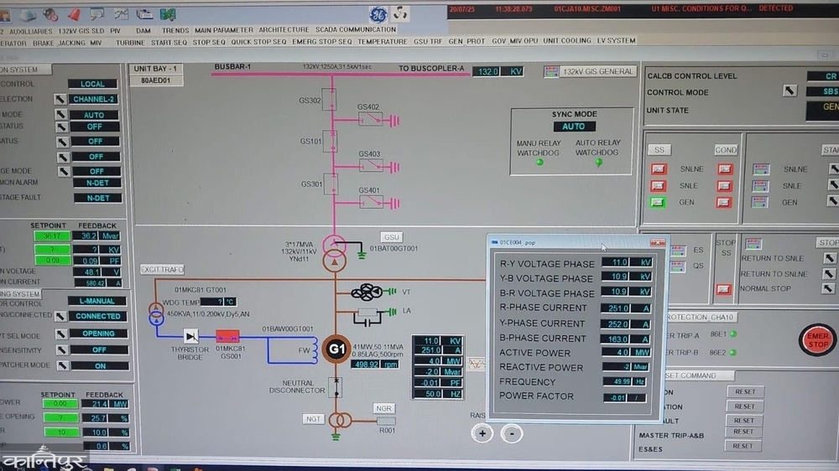The width and height of the screenshot is (839, 471).
Task: Switch to the TEMPERATURE tab
Action: tap(382, 41)
